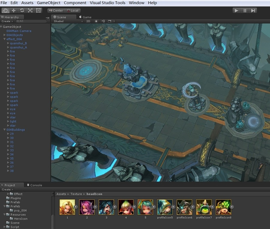Go to Assets in breadcrumb
Image resolution: width=270 pixels, height=229 pixels.
pos(61,194)
